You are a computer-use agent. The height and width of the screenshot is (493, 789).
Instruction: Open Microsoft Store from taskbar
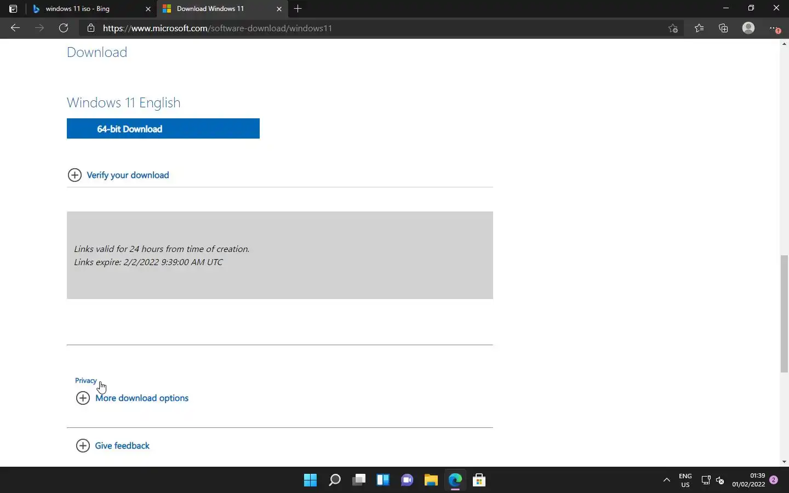click(479, 480)
